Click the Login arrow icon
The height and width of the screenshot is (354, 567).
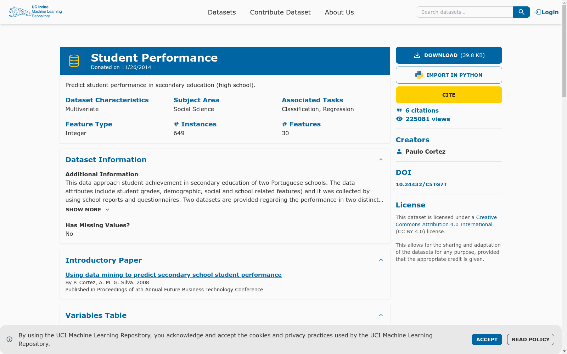click(536, 12)
